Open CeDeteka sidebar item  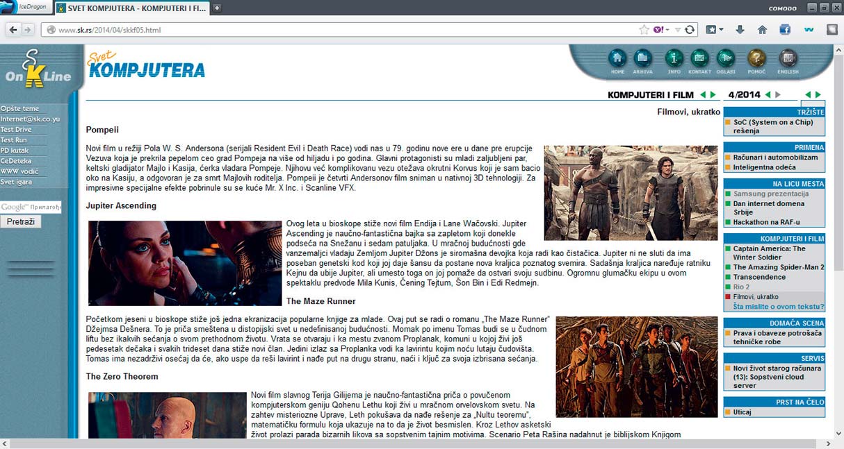(16, 161)
